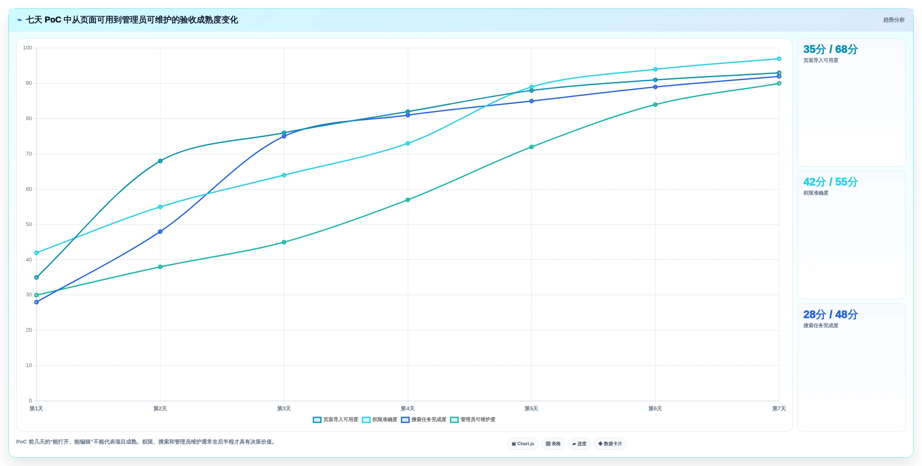
Task: Select 搜索任务完成度 point at 第5天 (85)
Action: [531, 101]
